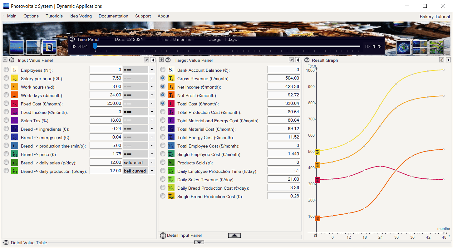The width and height of the screenshot is (453, 248).
Task: Open the Documentation menu
Action: click(x=113, y=16)
